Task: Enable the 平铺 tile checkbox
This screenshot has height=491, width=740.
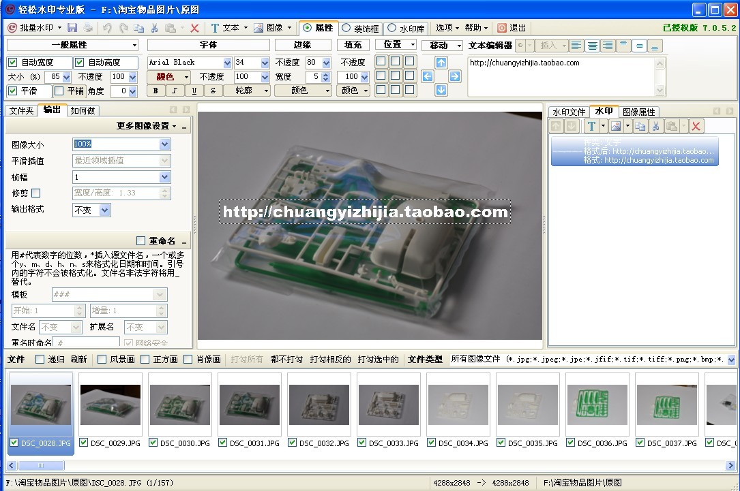Action: (x=59, y=91)
